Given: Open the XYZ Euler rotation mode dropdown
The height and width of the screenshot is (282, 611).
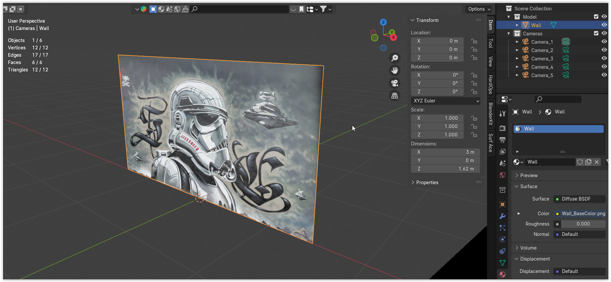Looking at the screenshot, I should tap(445, 101).
